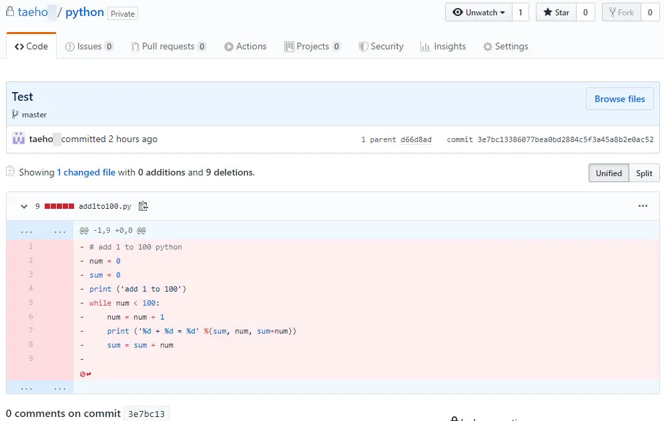Keep Unified diff view selected
The image size is (664, 421).
point(608,173)
